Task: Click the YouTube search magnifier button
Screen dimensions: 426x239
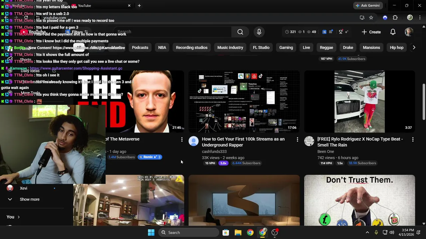Action: click(x=240, y=32)
